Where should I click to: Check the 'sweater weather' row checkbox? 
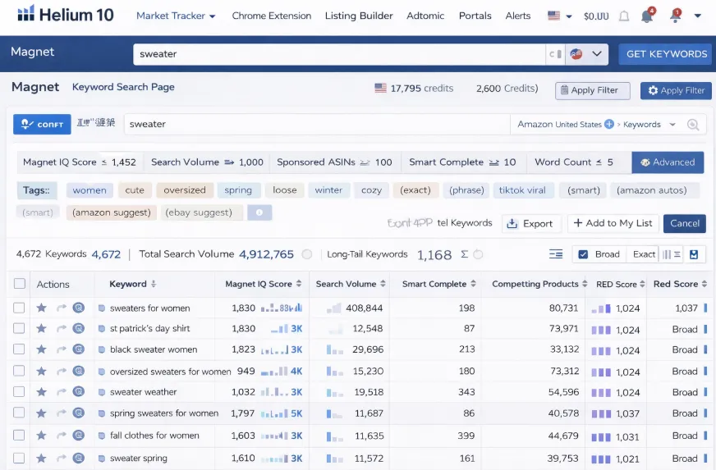click(19, 391)
